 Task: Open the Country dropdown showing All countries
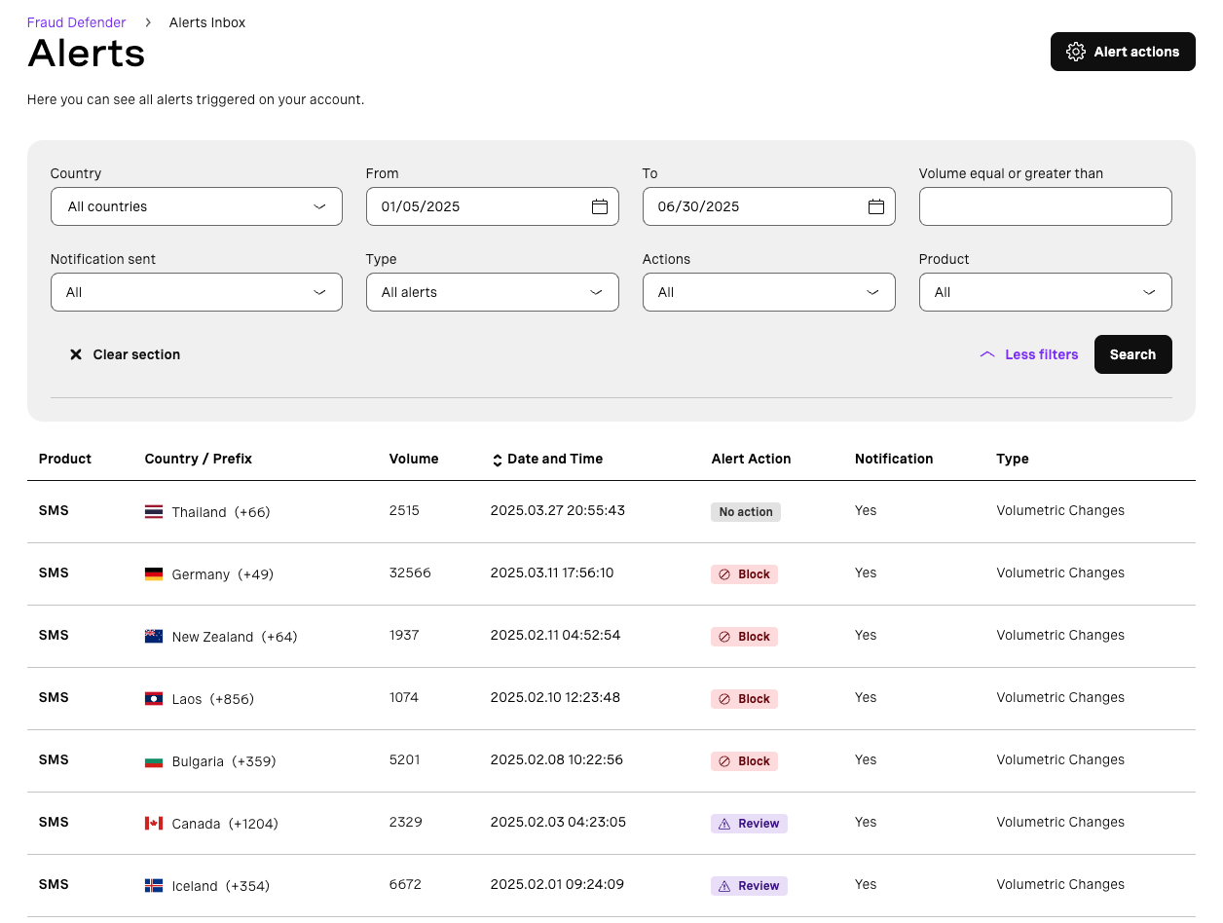[x=197, y=206]
